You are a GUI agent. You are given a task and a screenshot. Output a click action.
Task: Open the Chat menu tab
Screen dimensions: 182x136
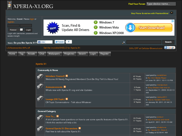(x=42, y=54)
